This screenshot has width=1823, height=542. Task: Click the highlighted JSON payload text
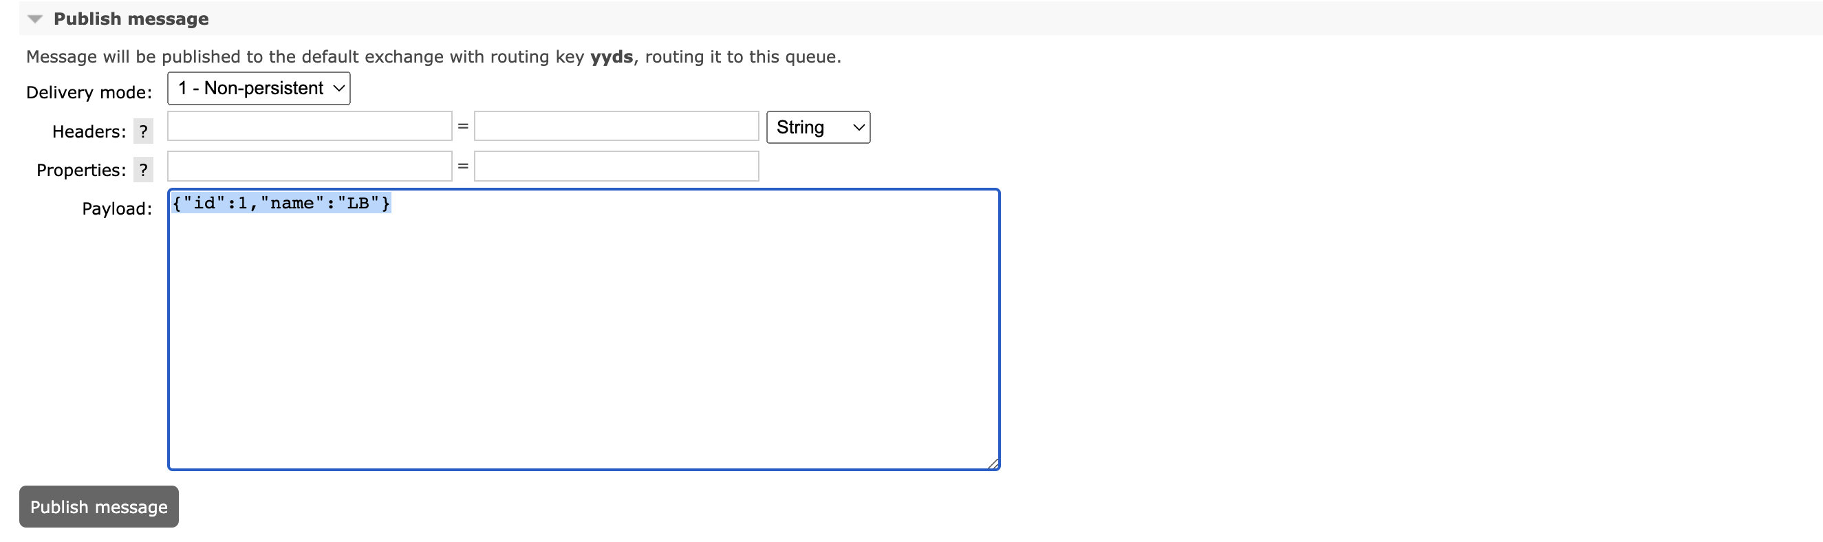click(281, 204)
